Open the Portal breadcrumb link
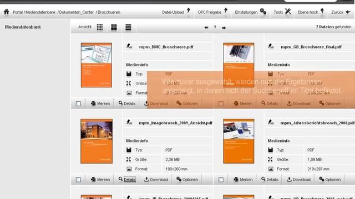Viewport: 355px width, 199px height. (18, 12)
